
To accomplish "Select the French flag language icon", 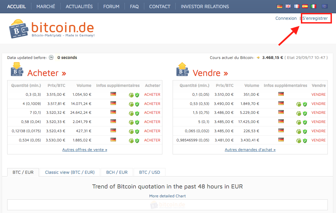I will tap(296, 6).
